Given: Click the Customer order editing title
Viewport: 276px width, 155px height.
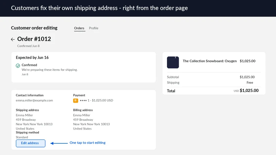Looking at the screenshot, I should tap(34, 28).
